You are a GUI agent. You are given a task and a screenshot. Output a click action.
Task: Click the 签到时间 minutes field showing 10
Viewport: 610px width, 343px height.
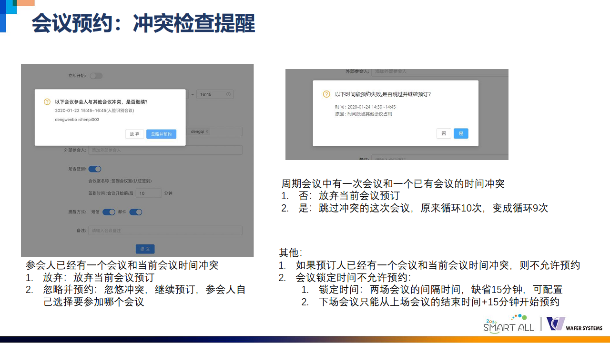click(x=149, y=193)
